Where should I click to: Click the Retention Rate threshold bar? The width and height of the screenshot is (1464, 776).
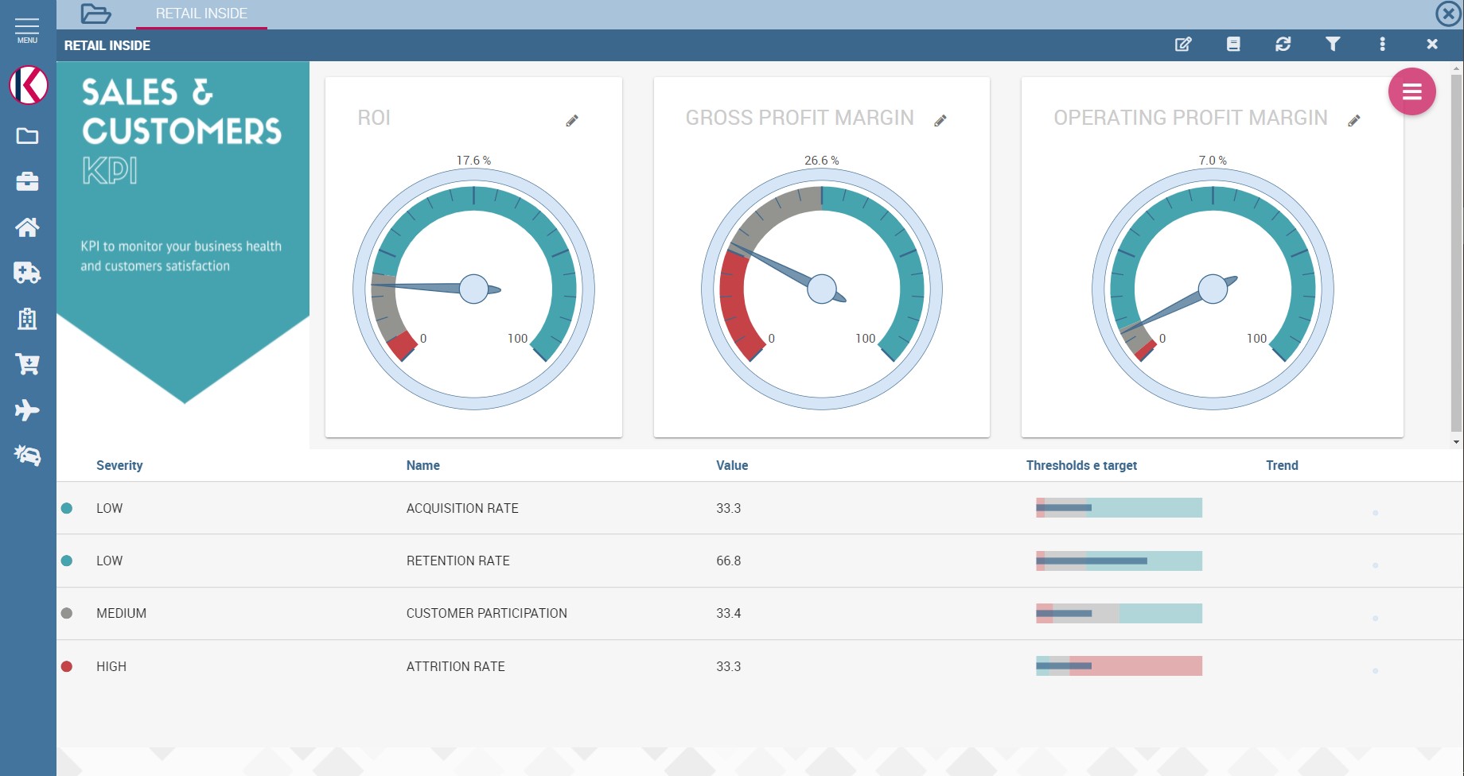(x=1119, y=561)
